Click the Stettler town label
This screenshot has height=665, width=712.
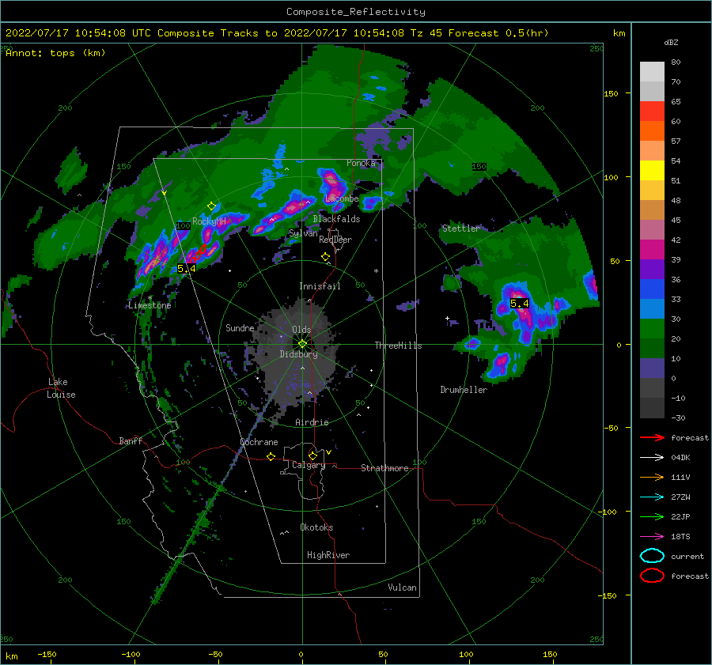461,229
